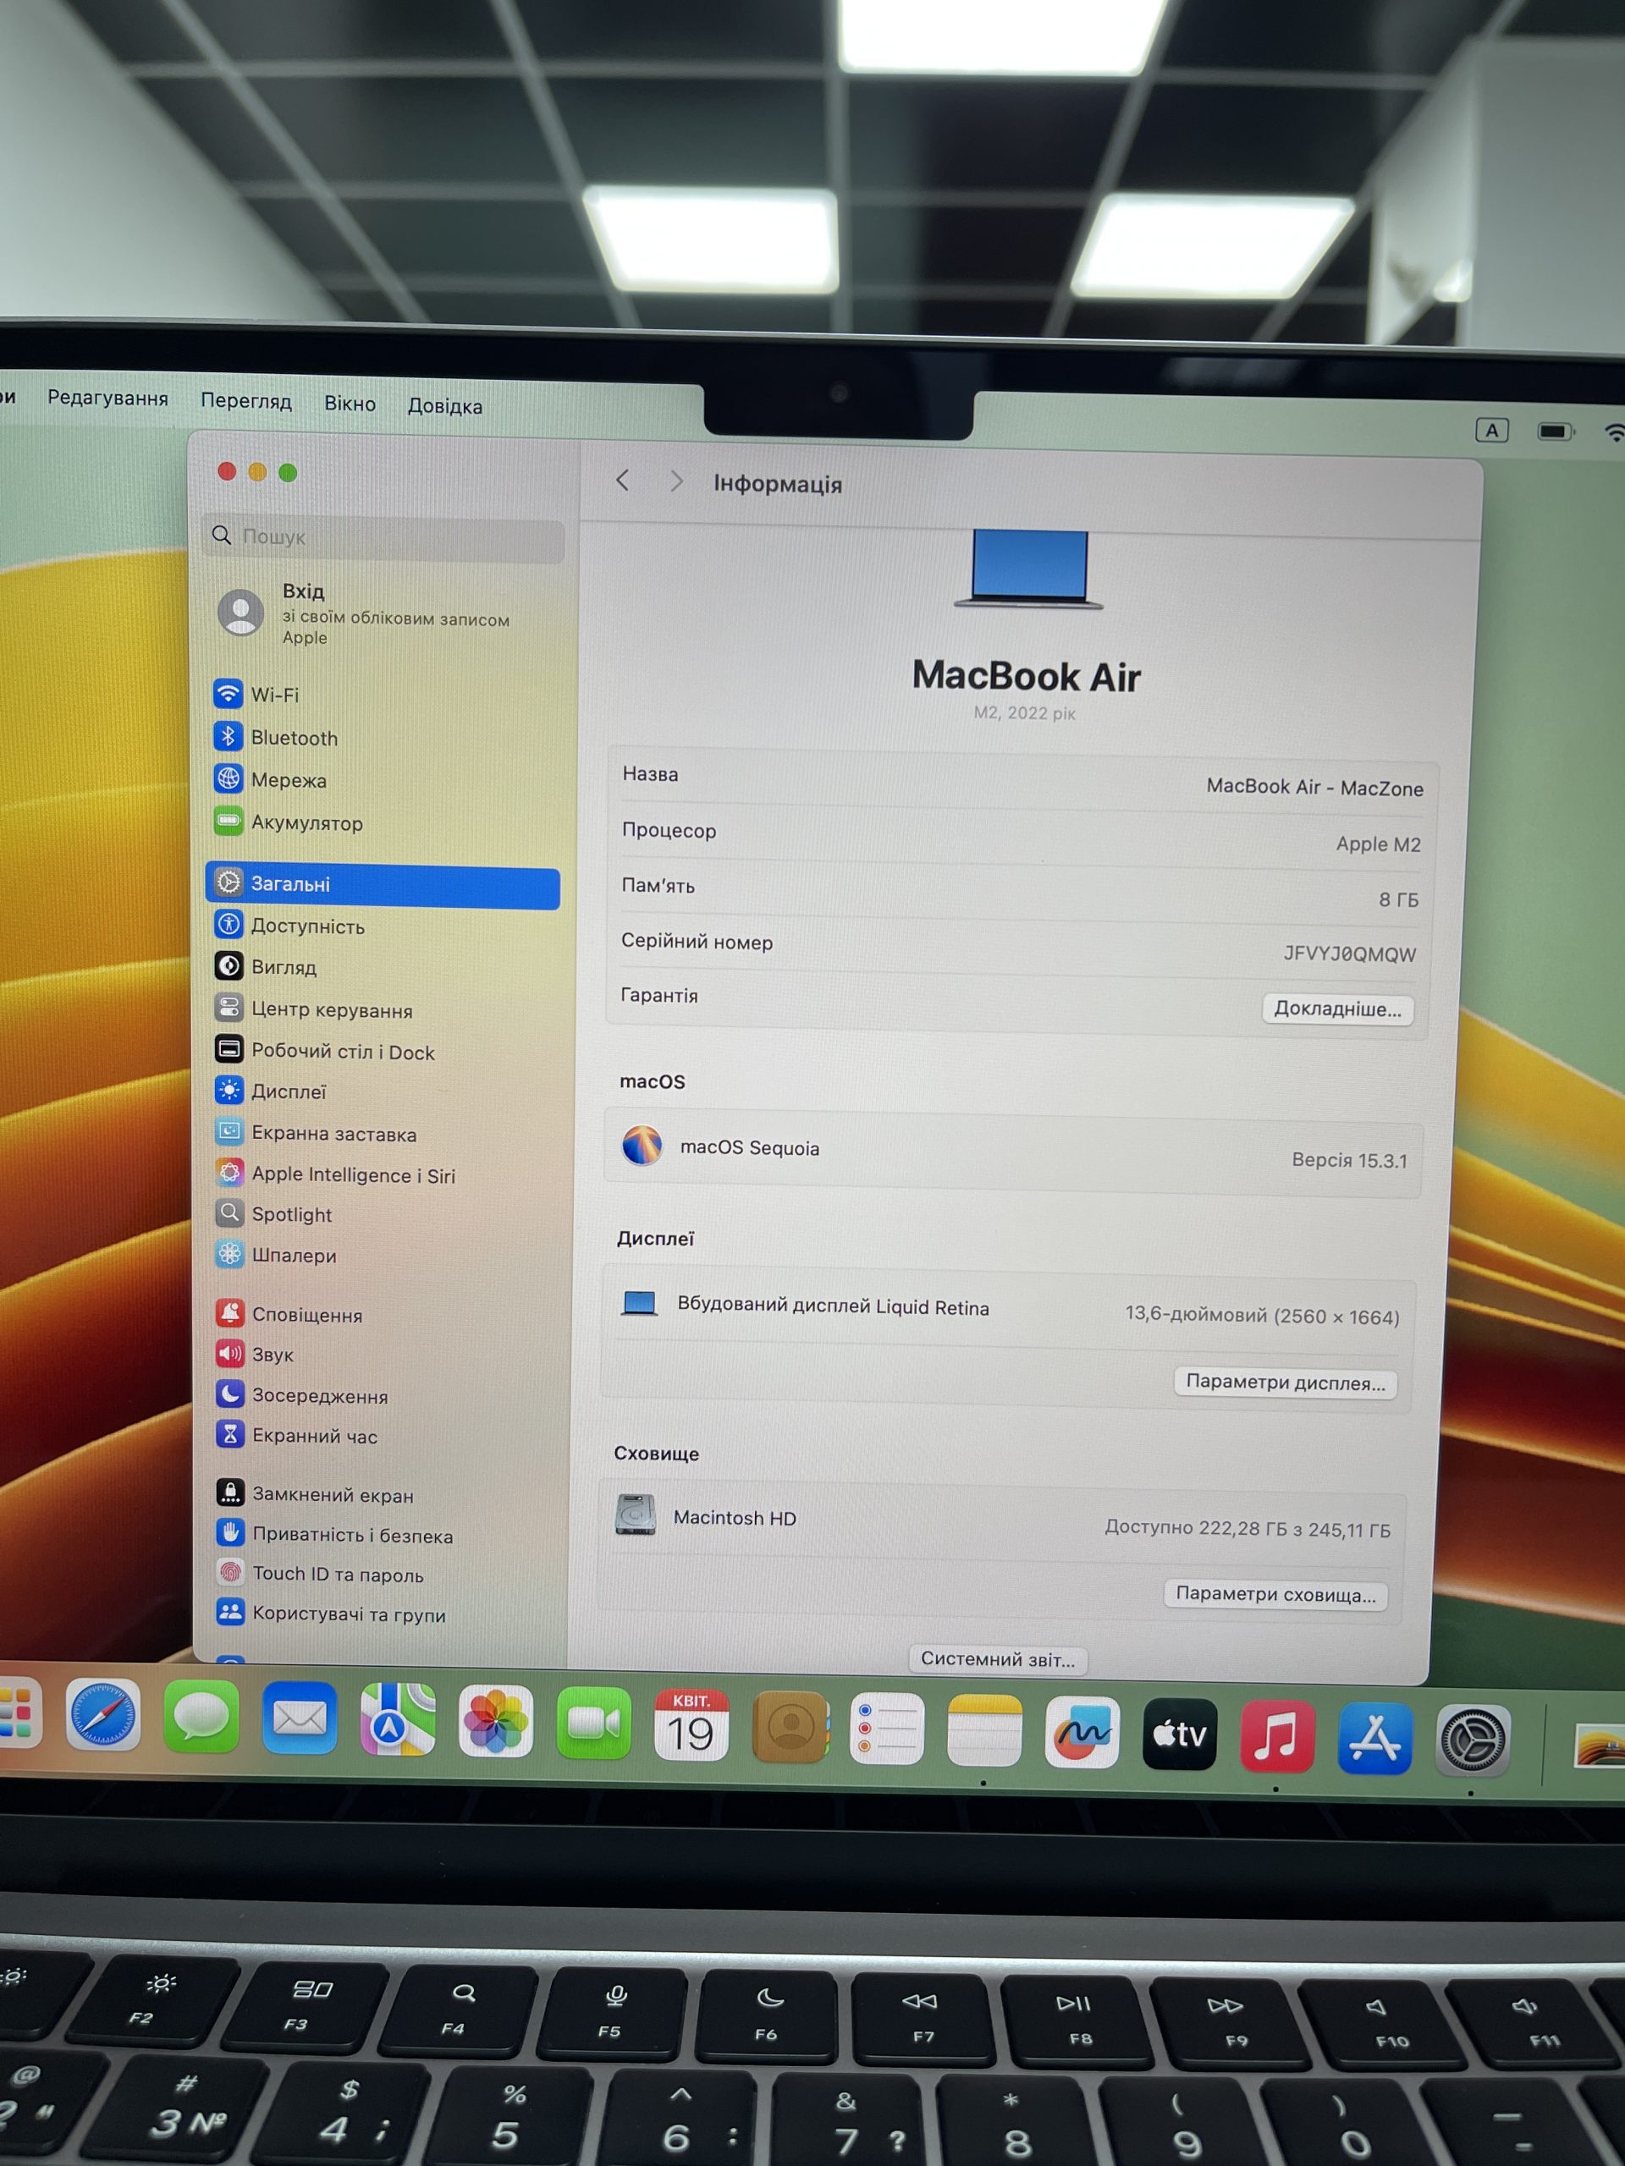Viewport: 1625px width, 2166px height.
Task: Launch Mail from the Dock
Action: [300, 1719]
